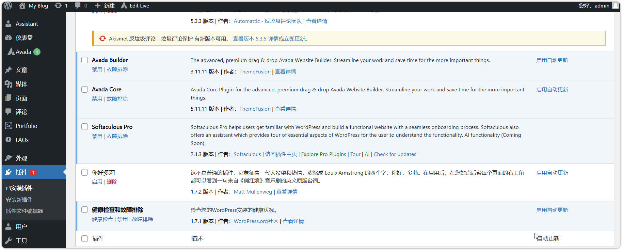The image size is (622, 250).
Task: Click the 插件 update count badge
Action: 33,172
